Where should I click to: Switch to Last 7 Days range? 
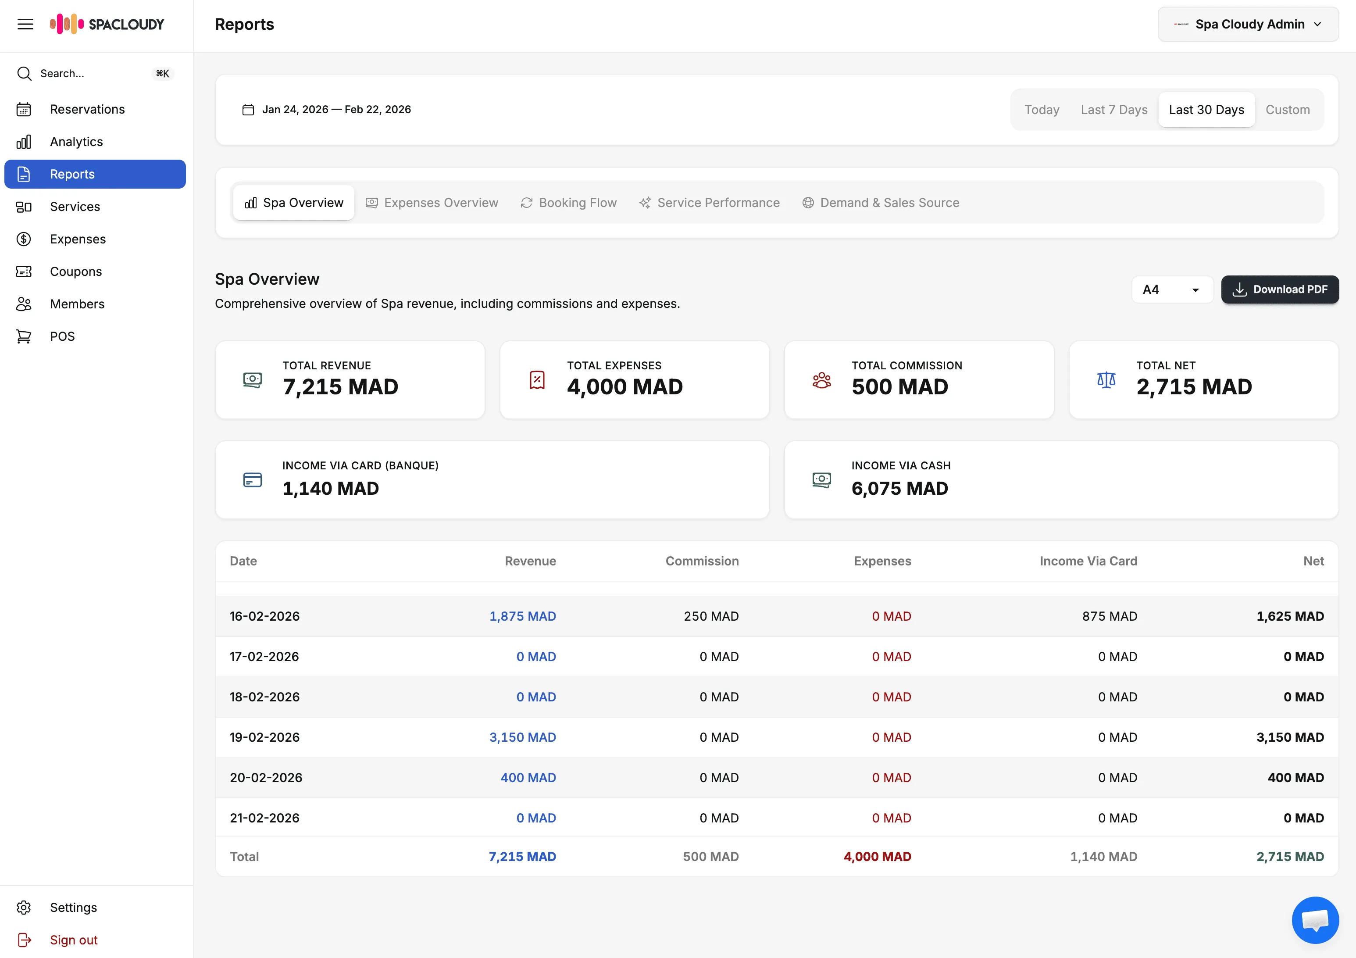coord(1114,109)
